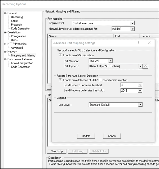Viewport: 159px width, 169px height.
Task: Collapse the Data Format Extension tree node
Action: [x=5, y=59]
